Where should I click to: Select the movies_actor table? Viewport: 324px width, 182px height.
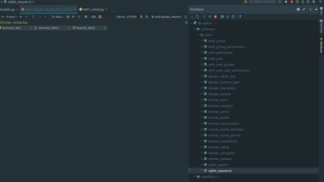click(x=218, y=100)
